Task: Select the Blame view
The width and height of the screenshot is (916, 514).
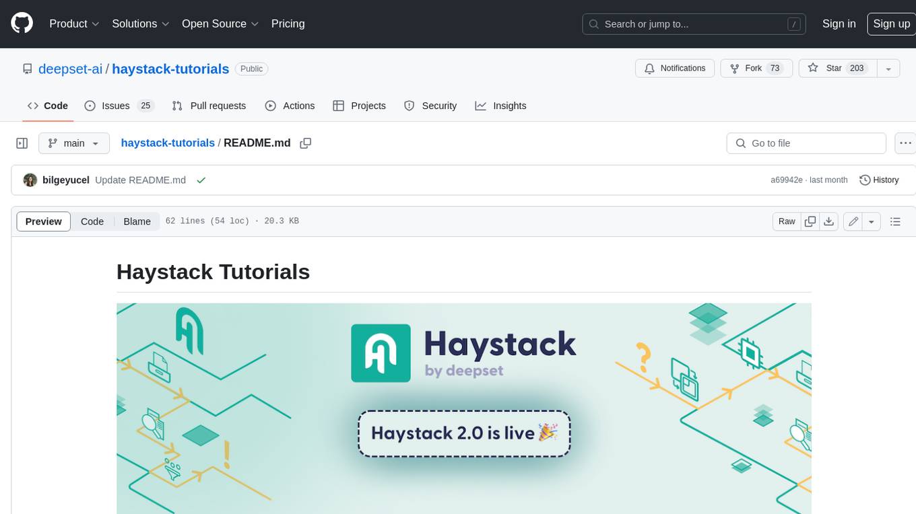Action: coord(137,221)
